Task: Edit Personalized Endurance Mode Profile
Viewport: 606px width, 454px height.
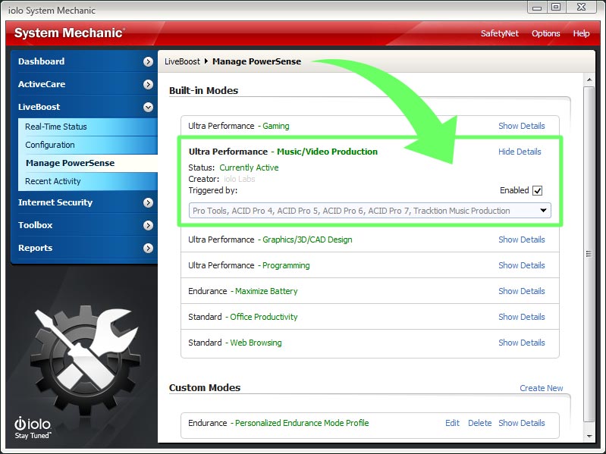Action: pyautogui.click(x=452, y=423)
